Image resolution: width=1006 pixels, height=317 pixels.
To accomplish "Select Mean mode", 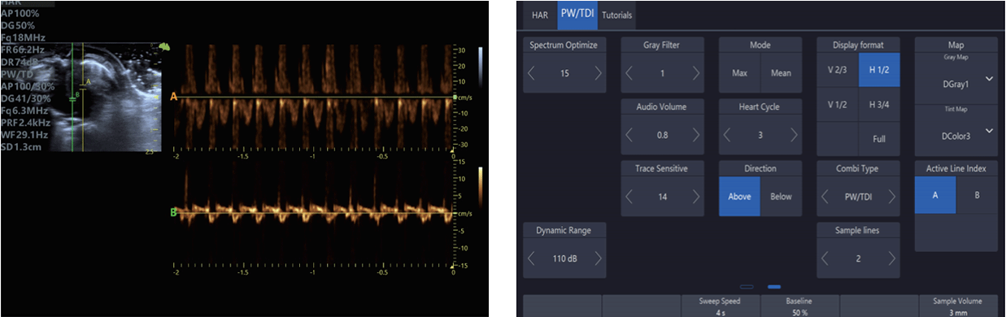I will coord(781,73).
